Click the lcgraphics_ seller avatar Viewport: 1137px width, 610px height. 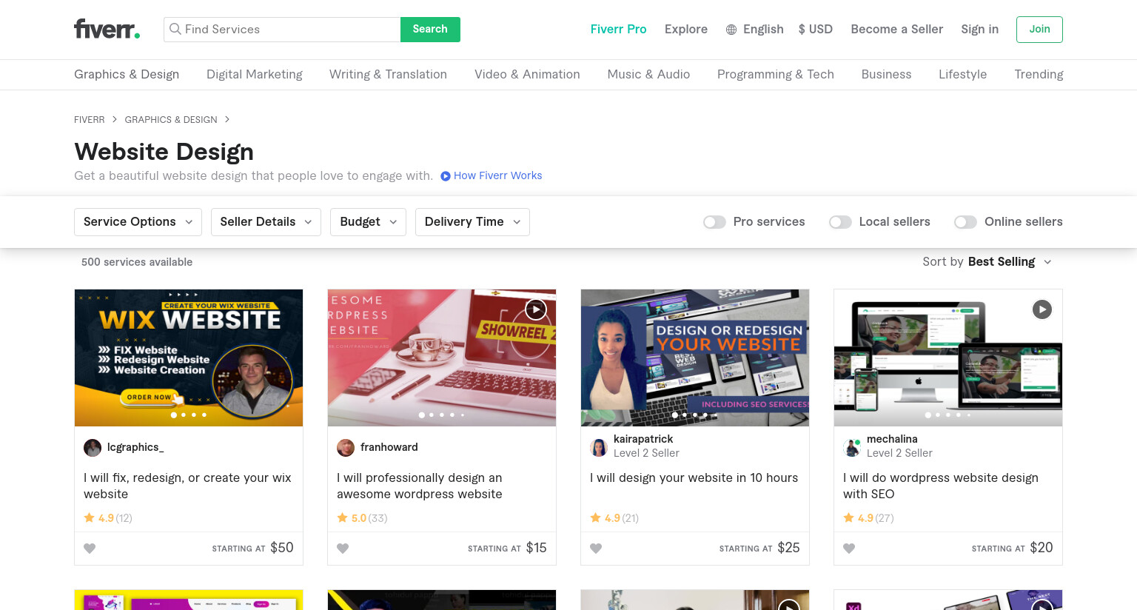coord(93,447)
